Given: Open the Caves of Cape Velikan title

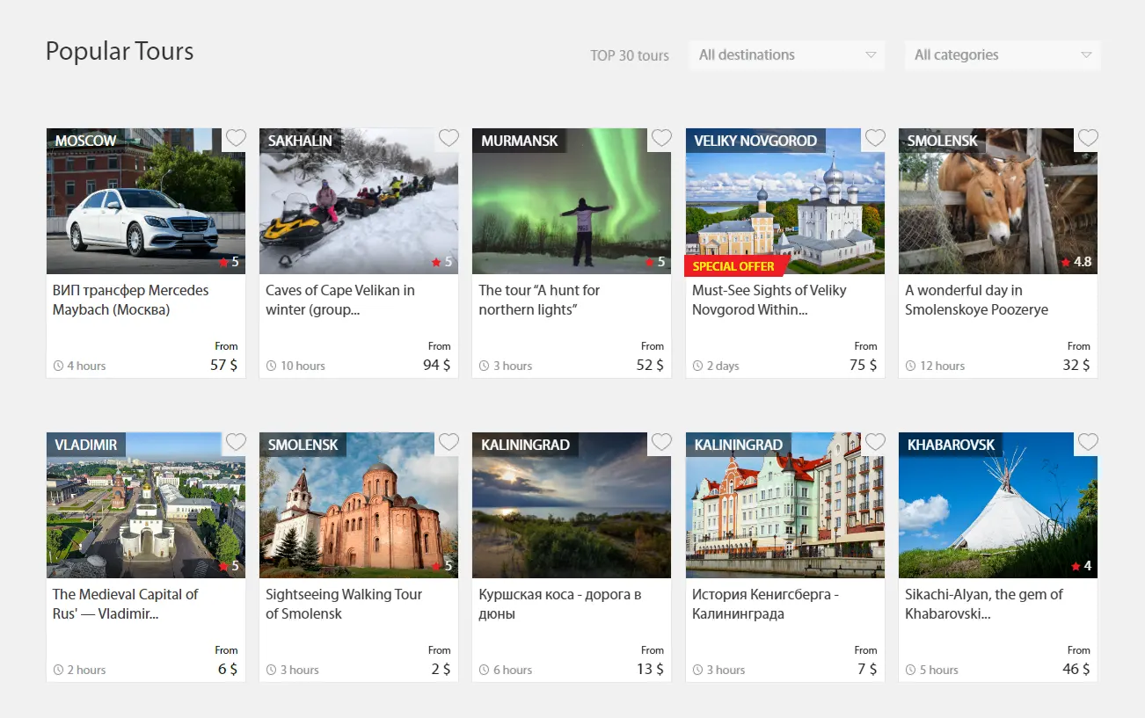Looking at the screenshot, I should click(x=340, y=300).
